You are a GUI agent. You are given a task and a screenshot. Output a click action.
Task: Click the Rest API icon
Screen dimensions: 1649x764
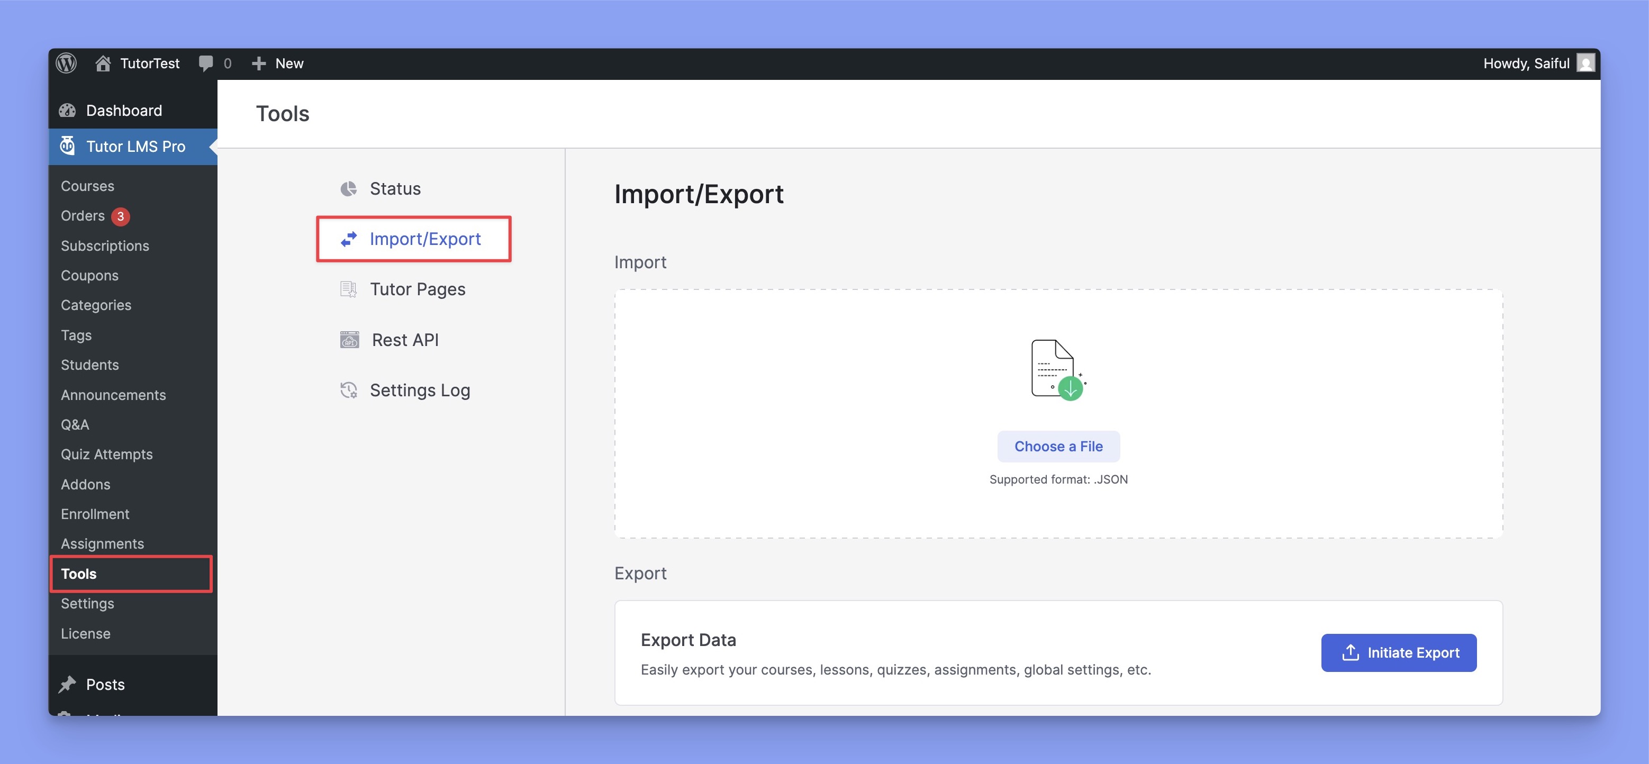coord(349,340)
